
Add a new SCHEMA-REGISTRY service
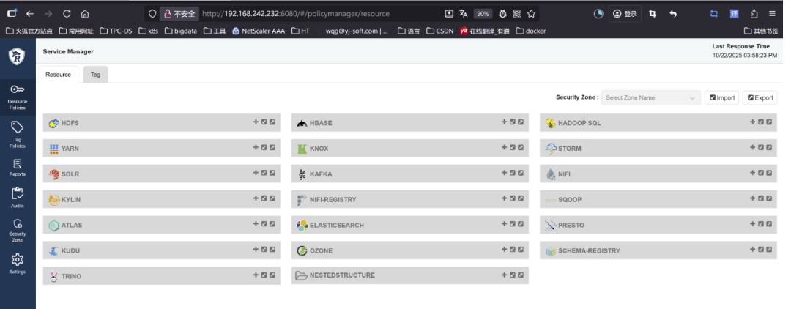point(753,250)
